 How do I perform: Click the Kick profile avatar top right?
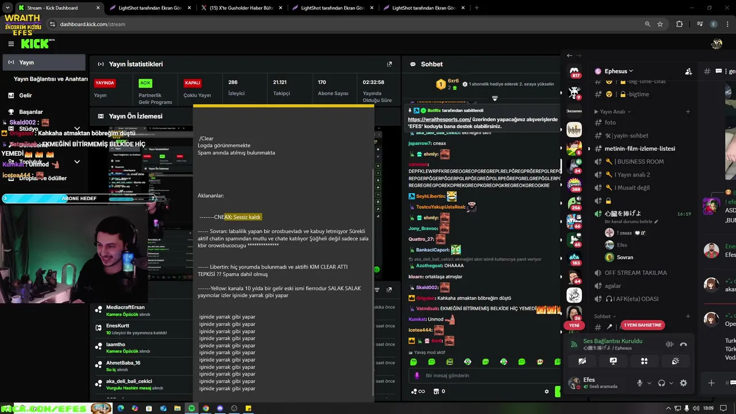tap(716, 44)
